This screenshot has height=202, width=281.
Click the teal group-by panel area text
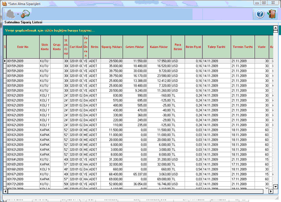click(50, 31)
